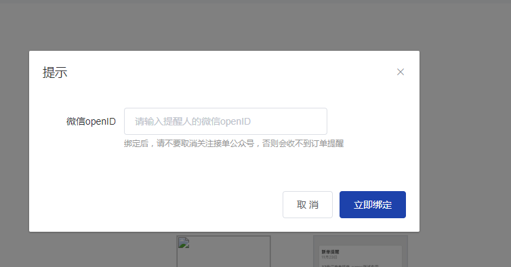Click the 11月23日 date in the preview card
511x267 pixels.
click(x=329, y=258)
